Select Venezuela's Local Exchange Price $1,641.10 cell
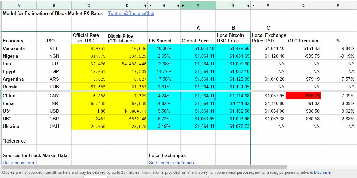357x178 pixels. click(268, 48)
